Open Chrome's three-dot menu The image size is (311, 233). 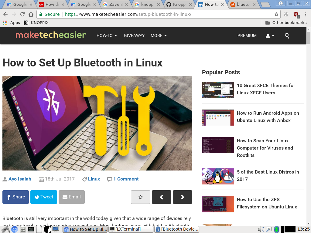click(305, 14)
